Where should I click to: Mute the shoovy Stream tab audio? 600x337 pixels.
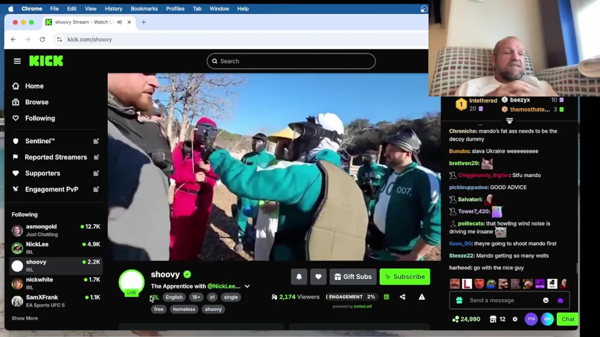point(119,22)
